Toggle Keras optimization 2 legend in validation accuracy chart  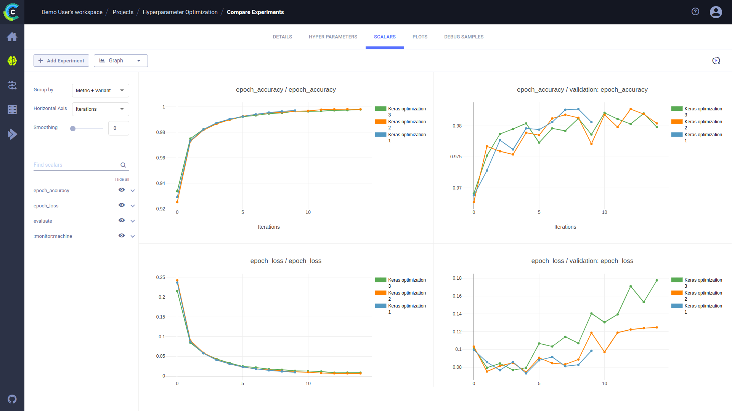point(697,124)
